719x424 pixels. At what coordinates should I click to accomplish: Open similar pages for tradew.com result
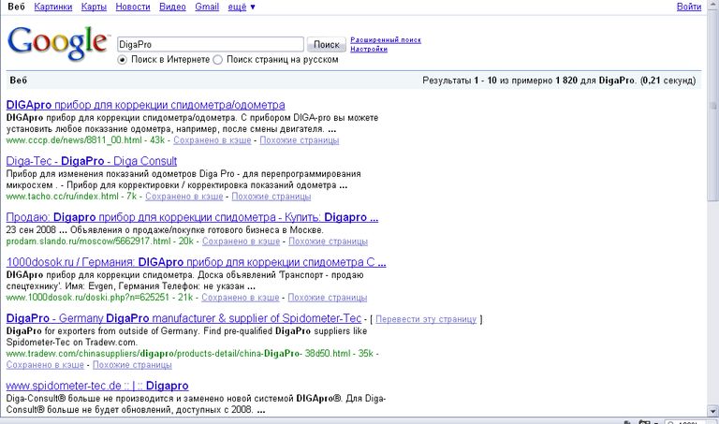click(132, 365)
